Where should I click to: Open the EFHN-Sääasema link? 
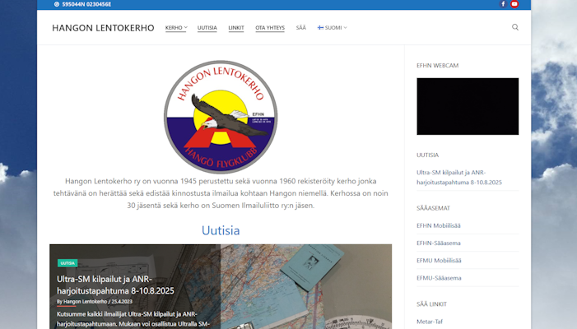439,243
